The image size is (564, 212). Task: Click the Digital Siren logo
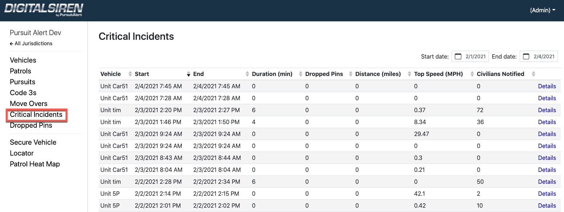point(44,10)
